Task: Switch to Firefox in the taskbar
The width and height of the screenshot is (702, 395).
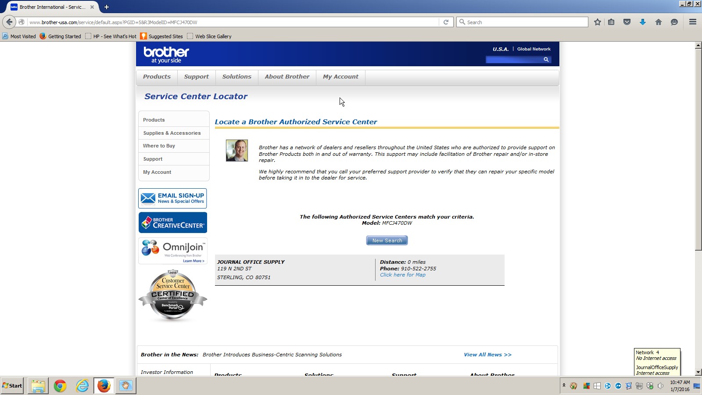Action: (104, 386)
